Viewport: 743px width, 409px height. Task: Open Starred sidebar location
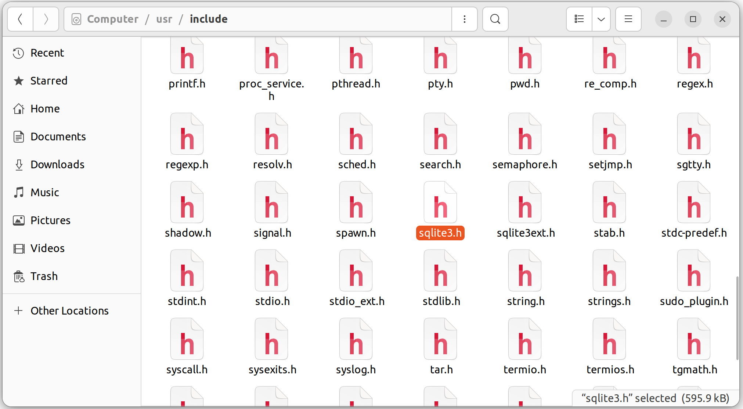point(48,81)
